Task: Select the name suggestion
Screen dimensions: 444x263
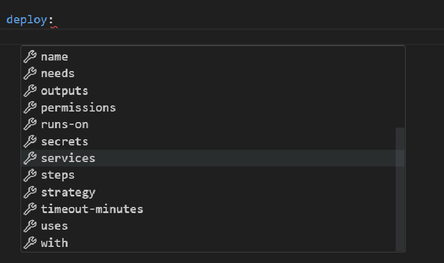Action: pyautogui.click(x=54, y=57)
